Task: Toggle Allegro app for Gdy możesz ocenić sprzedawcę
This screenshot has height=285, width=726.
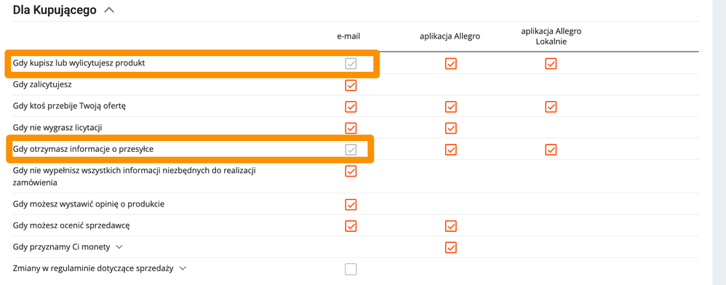Action: pos(451,226)
